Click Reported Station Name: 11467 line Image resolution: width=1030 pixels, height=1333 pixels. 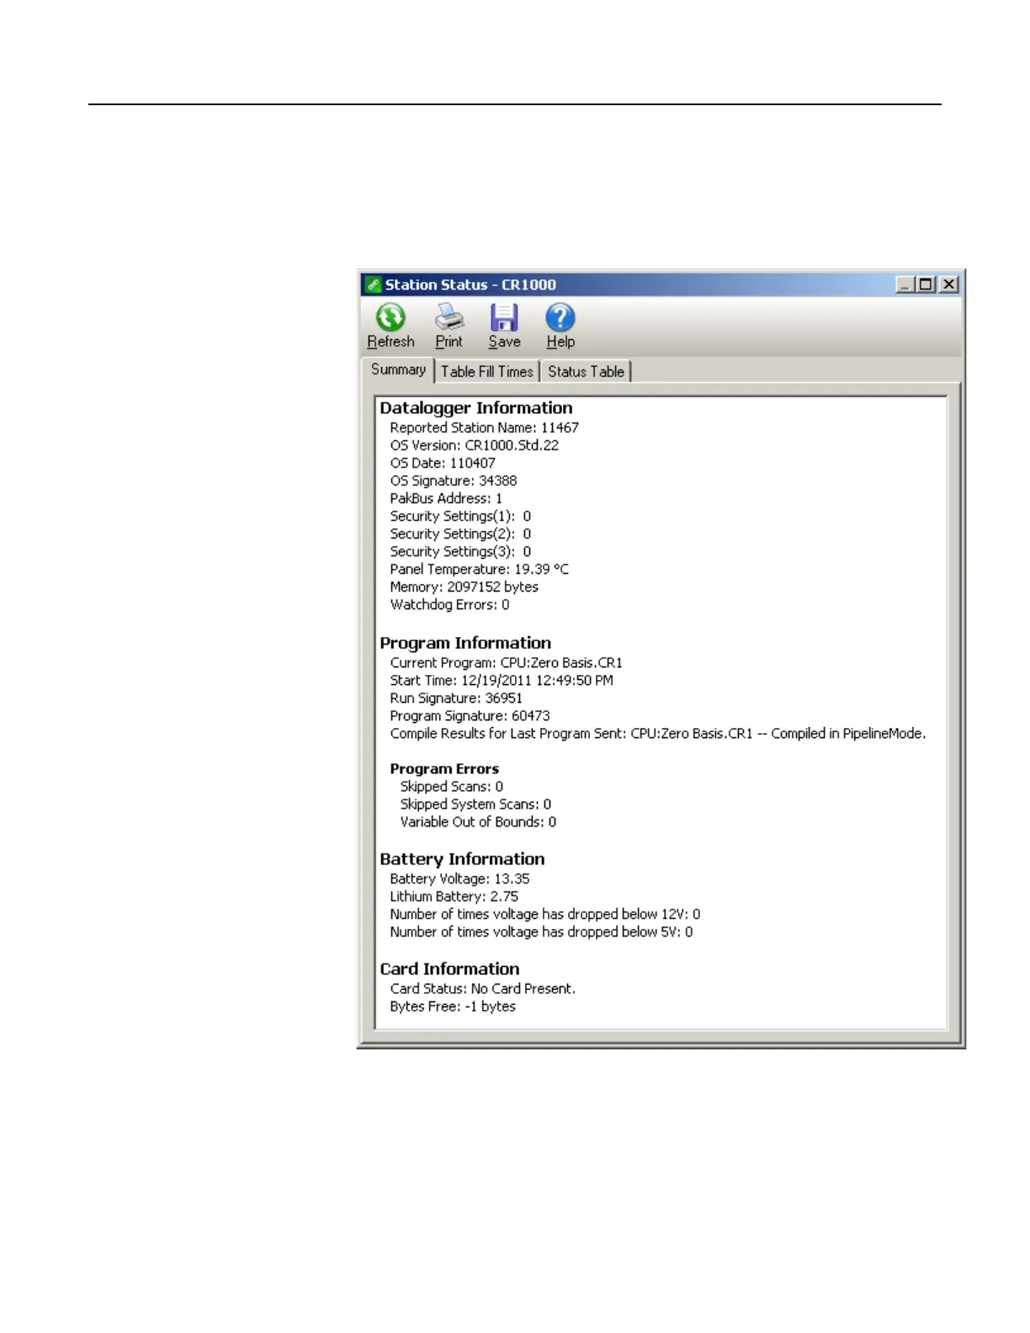pyautogui.click(x=484, y=428)
